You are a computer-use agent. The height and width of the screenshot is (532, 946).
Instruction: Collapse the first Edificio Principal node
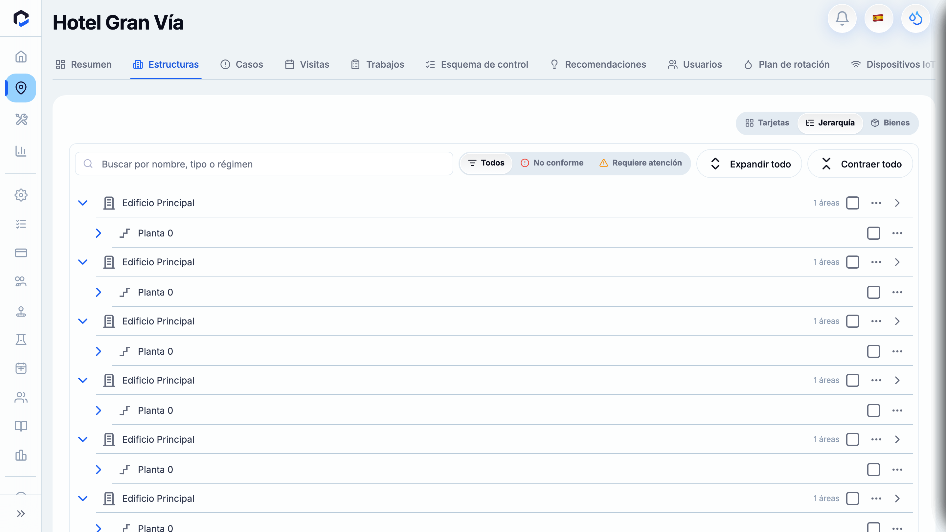pyautogui.click(x=83, y=203)
